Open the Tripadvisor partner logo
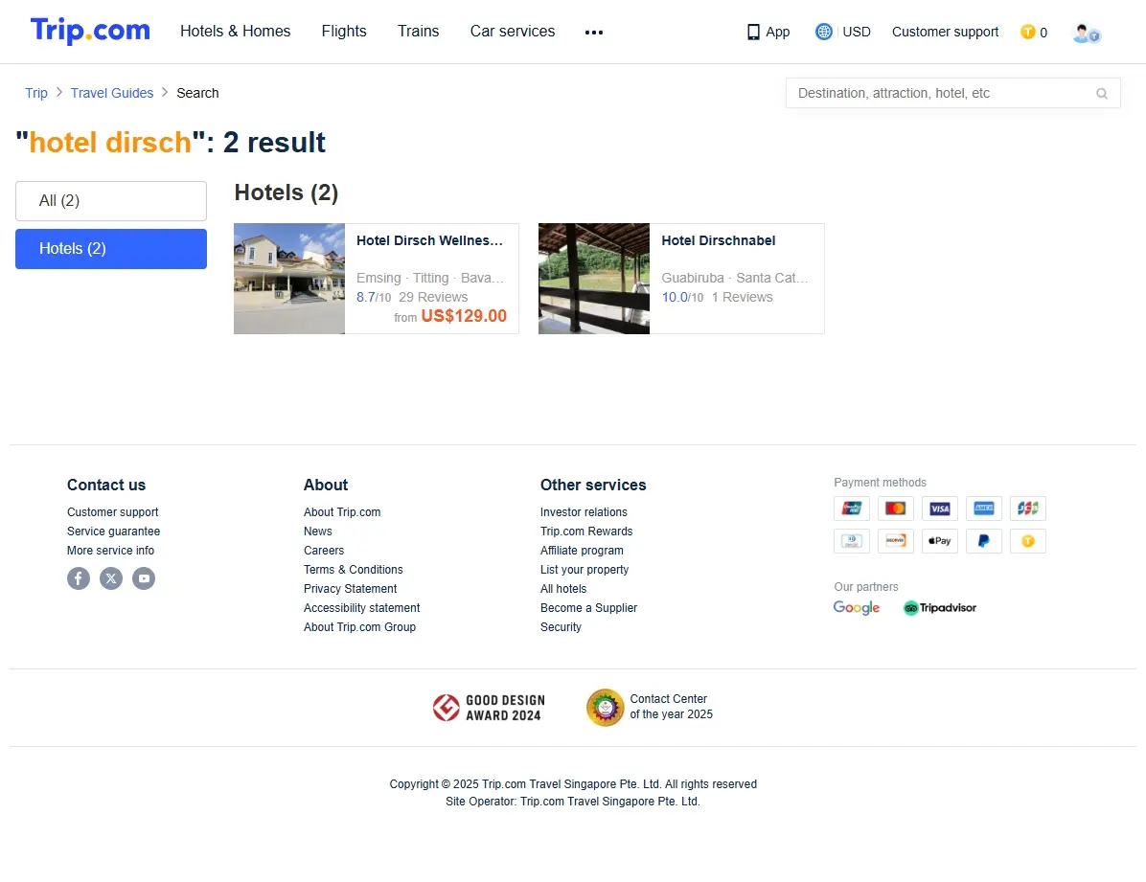The width and height of the screenshot is (1146, 882). (940, 608)
